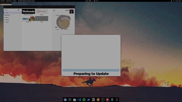
Task: Launch Chromium browser from the dock
Action: (65, 99)
